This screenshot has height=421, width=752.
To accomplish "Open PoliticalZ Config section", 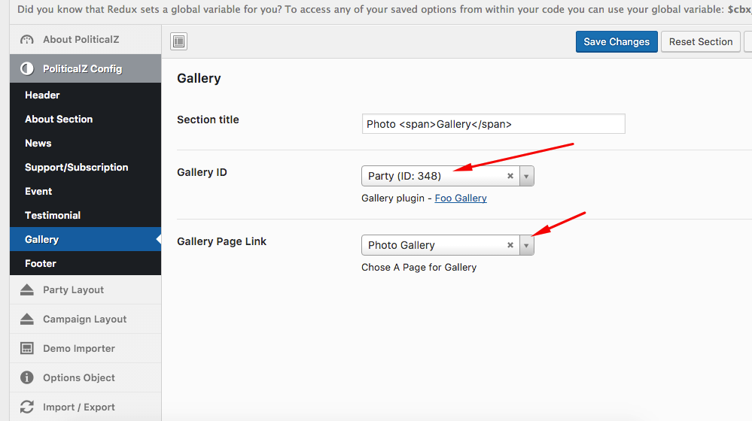I will [x=85, y=68].
